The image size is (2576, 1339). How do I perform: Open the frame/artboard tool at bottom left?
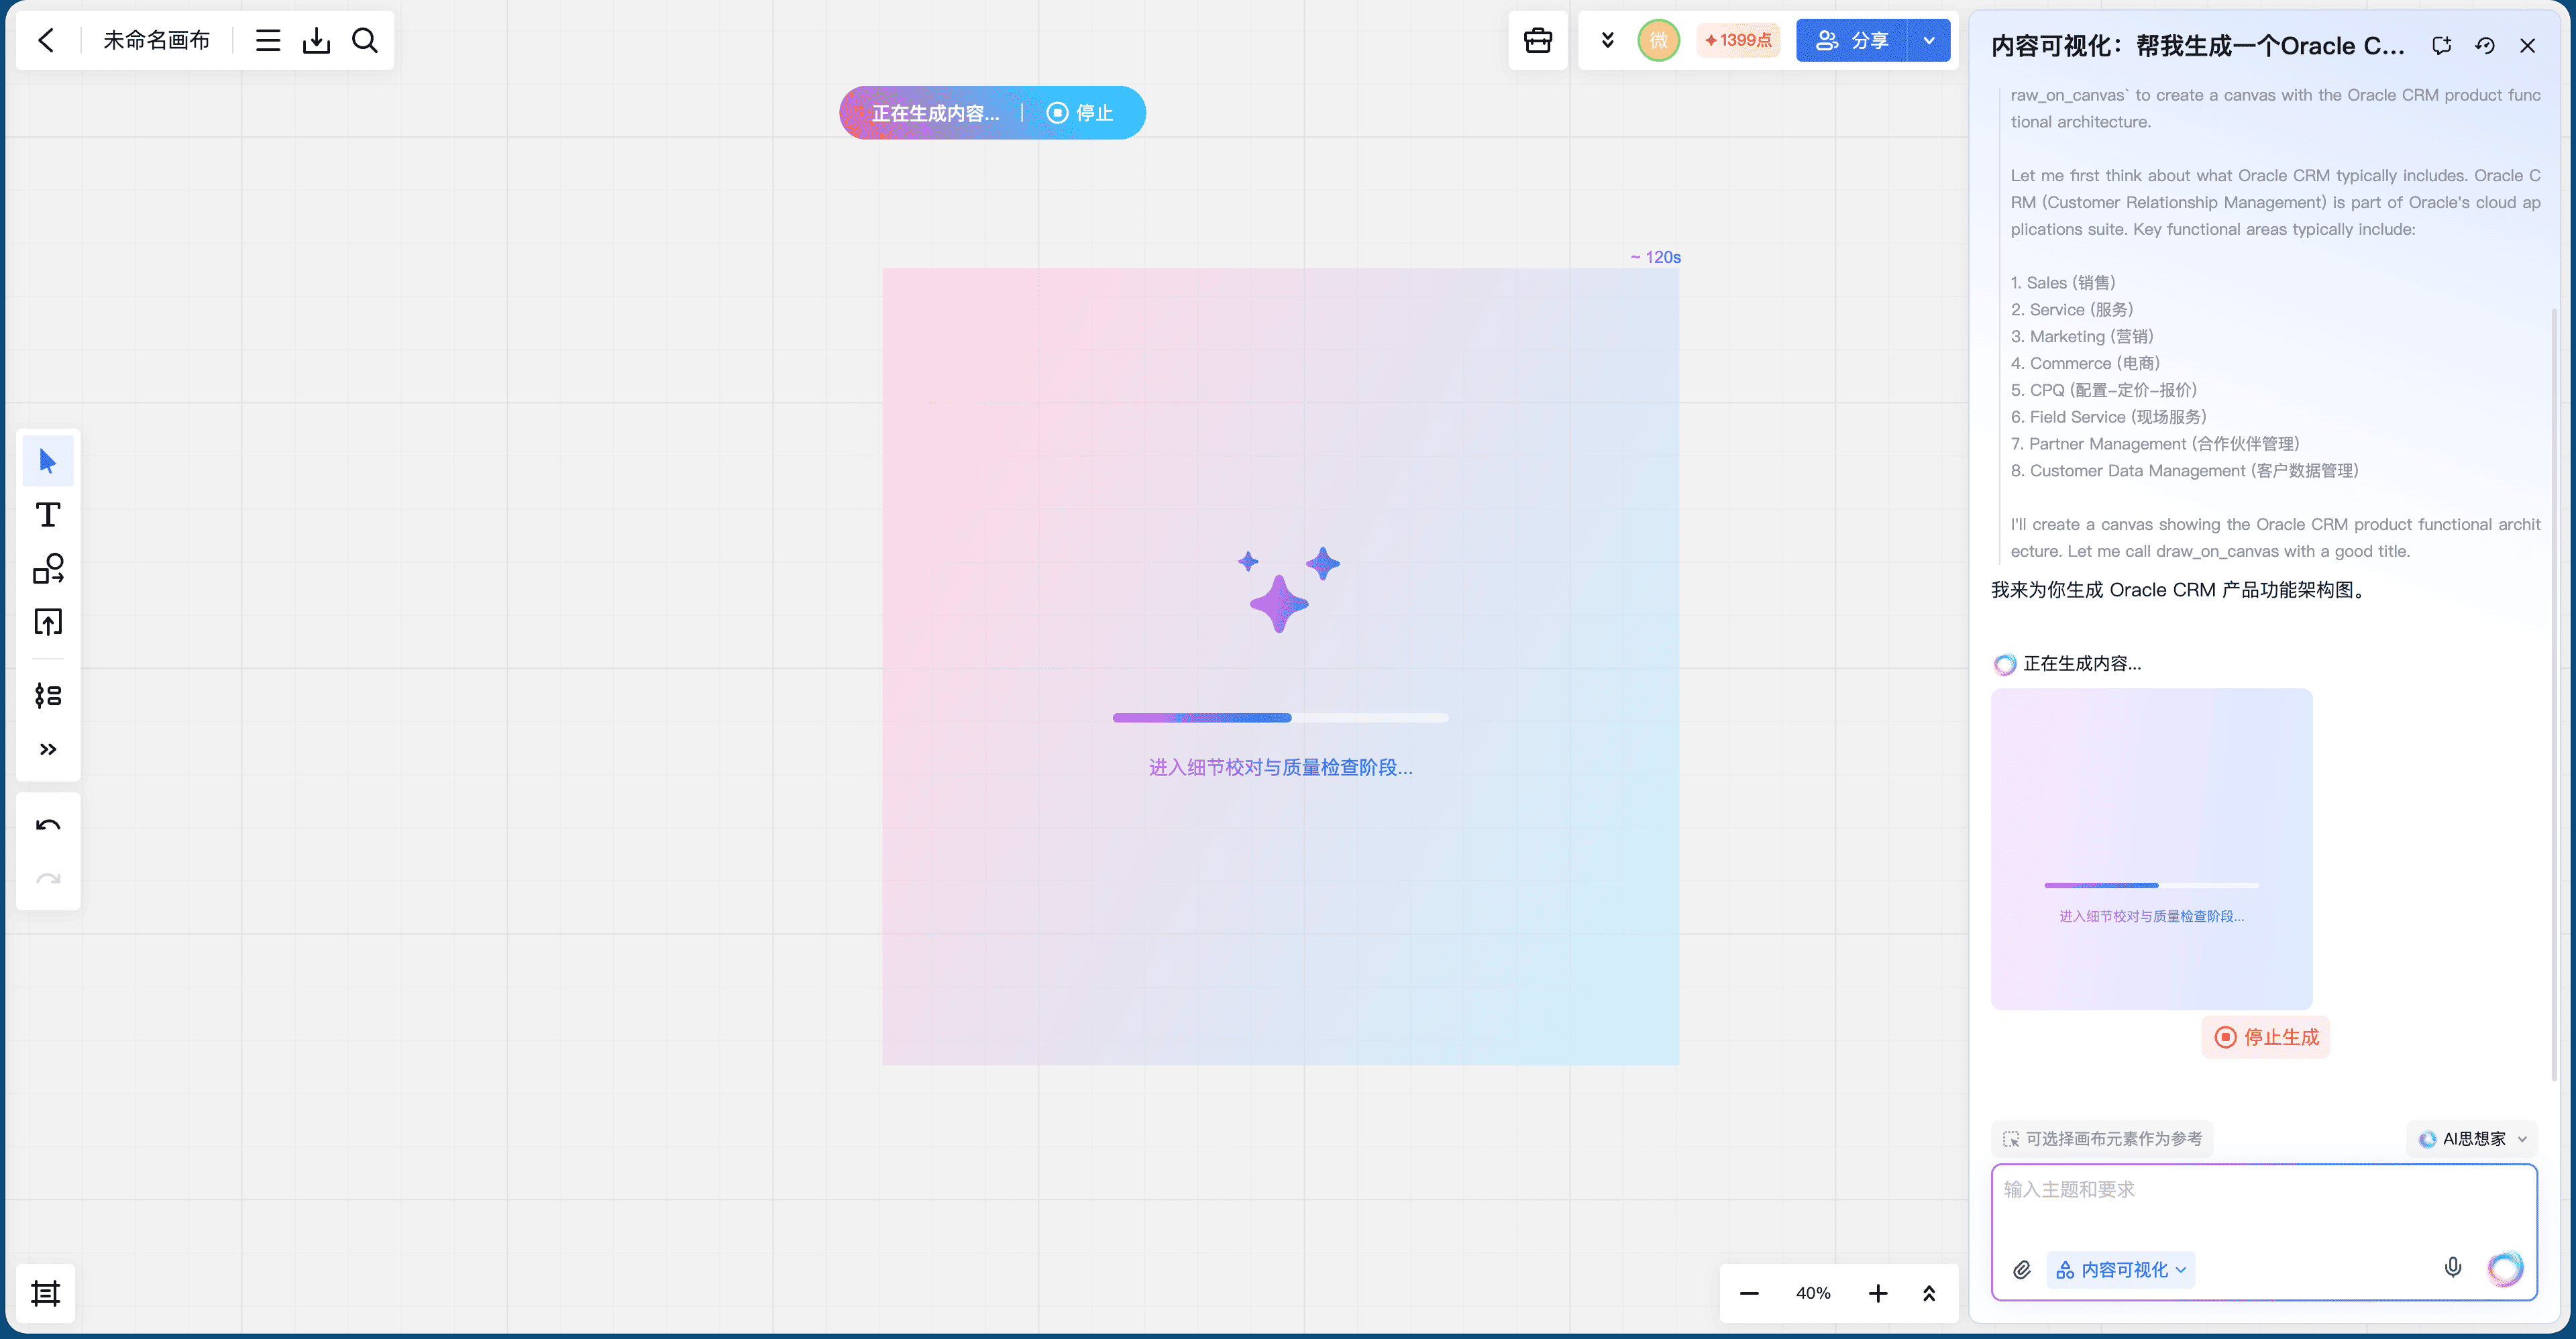[x=46, y=1293]
